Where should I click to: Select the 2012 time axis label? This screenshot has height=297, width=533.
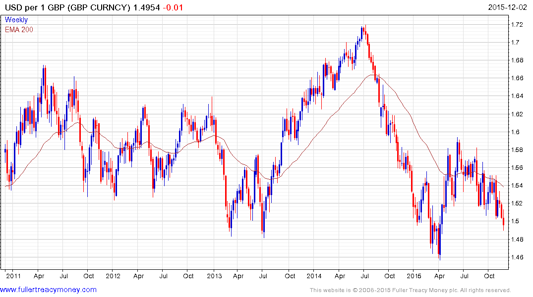tap(113, 276)
